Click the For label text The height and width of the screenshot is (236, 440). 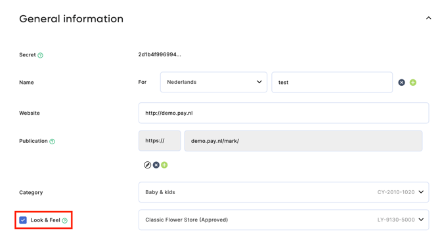(x=143, y=82)
